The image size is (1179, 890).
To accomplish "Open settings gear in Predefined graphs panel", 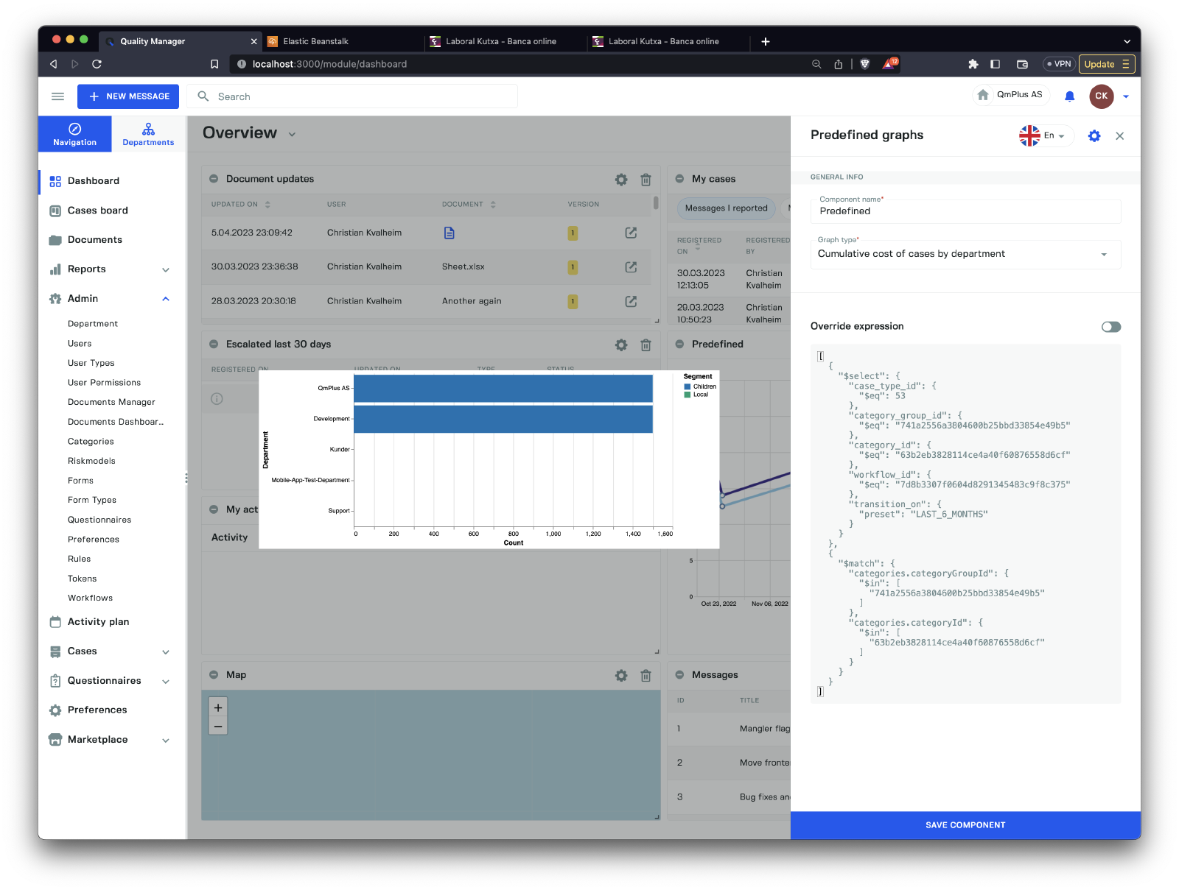I will click(1094, 136).
